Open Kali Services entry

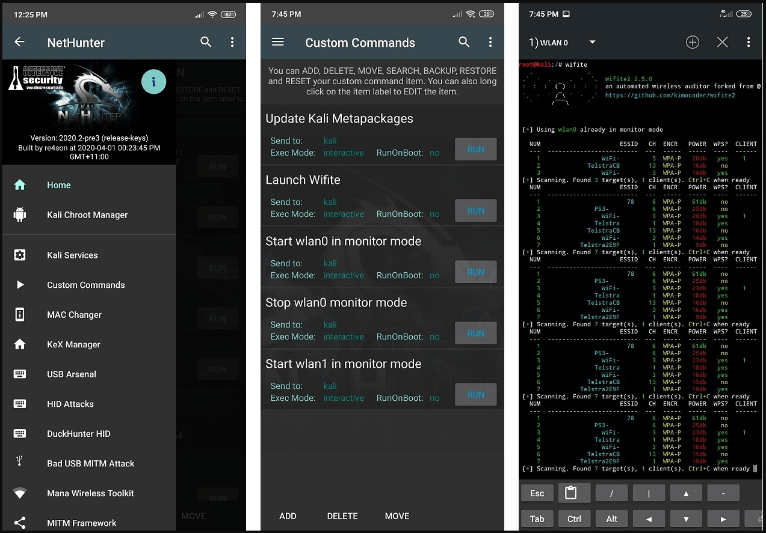click(89, 255)
